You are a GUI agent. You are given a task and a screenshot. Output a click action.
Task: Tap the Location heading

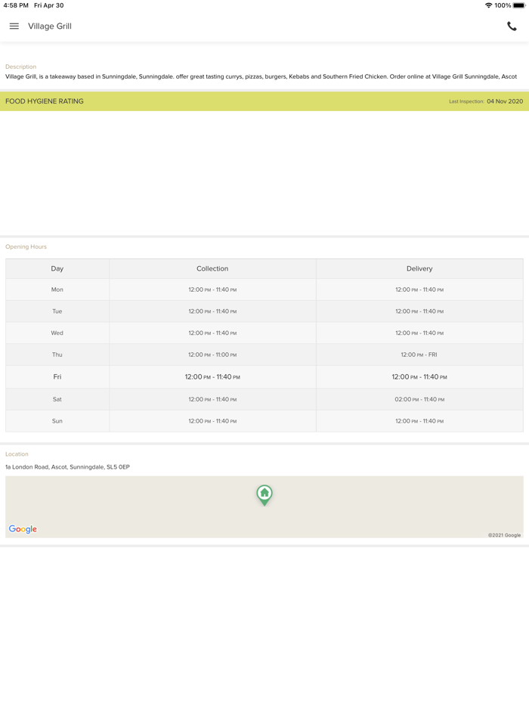(x=17, y=454)
